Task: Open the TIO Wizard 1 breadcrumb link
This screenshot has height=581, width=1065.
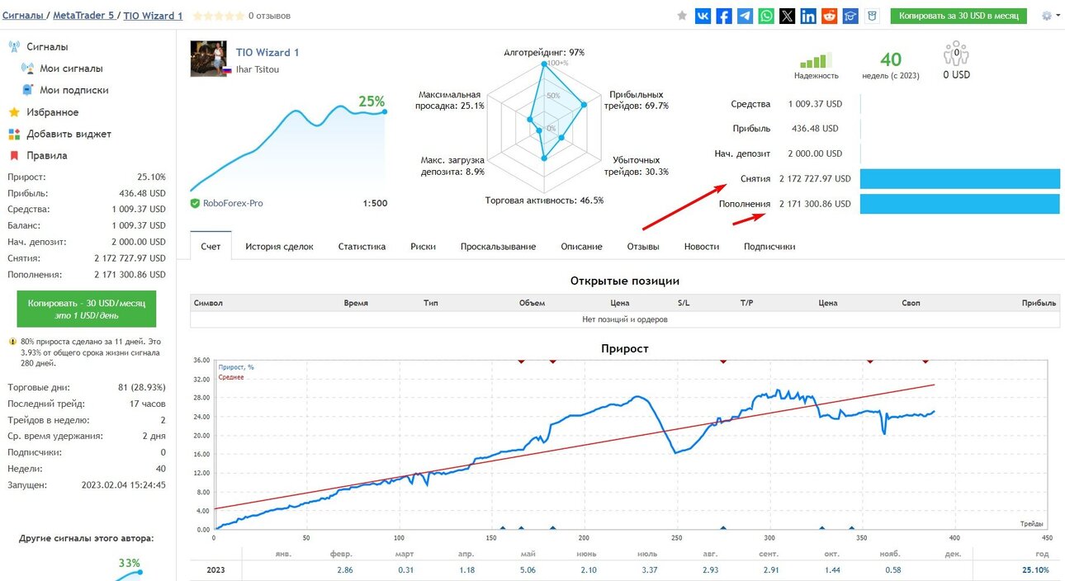Action: tap(153, 15)
